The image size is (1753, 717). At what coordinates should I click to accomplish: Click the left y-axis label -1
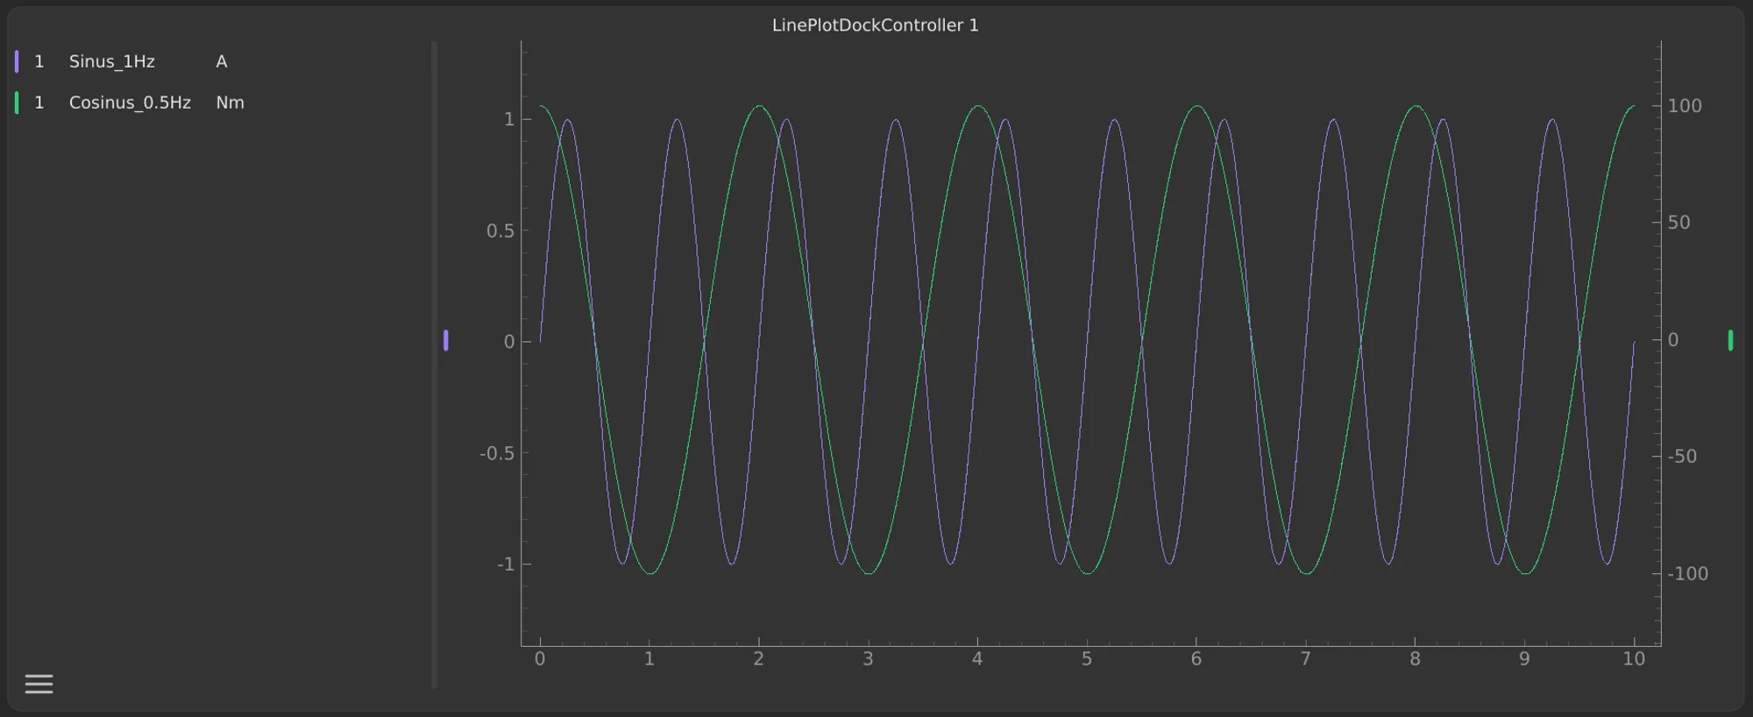point(505,564)
